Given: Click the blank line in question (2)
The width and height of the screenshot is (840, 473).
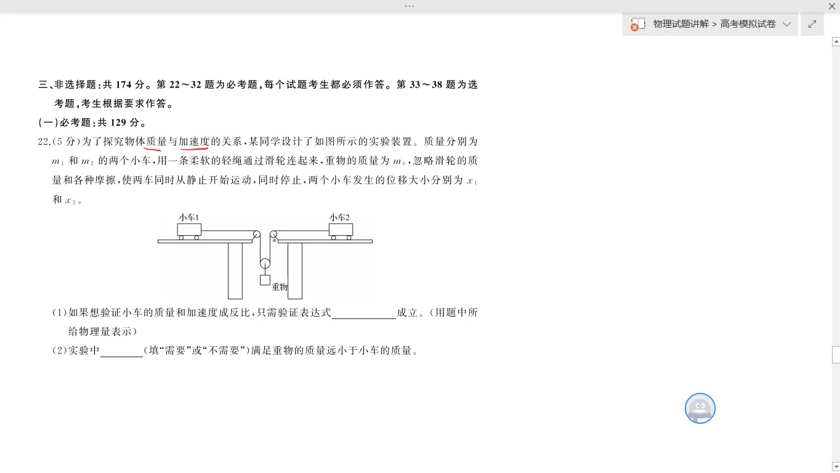Looking at the screenshot, I should point(121,351).
